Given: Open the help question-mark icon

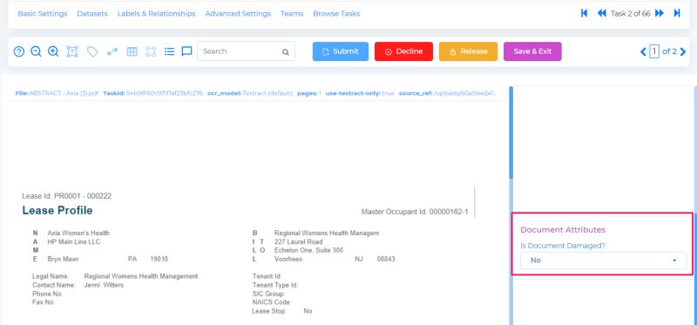Looking at the screenshot, I should [x=18, y=51].
